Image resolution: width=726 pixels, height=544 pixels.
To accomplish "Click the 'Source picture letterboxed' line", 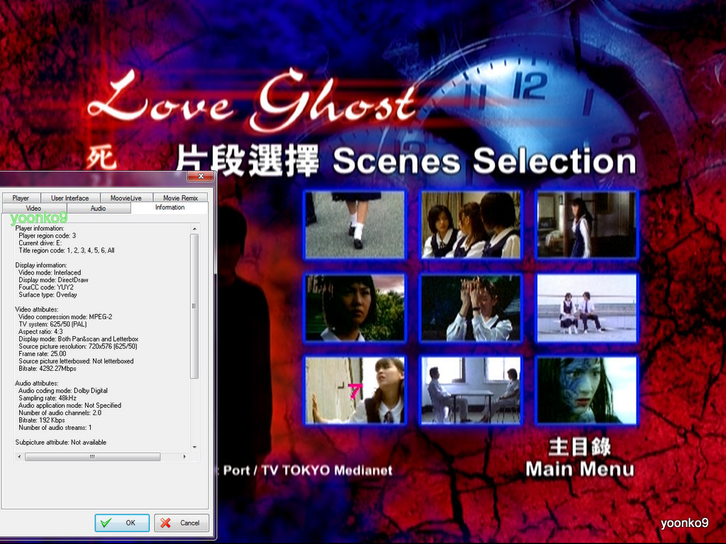I will [76, 361].
